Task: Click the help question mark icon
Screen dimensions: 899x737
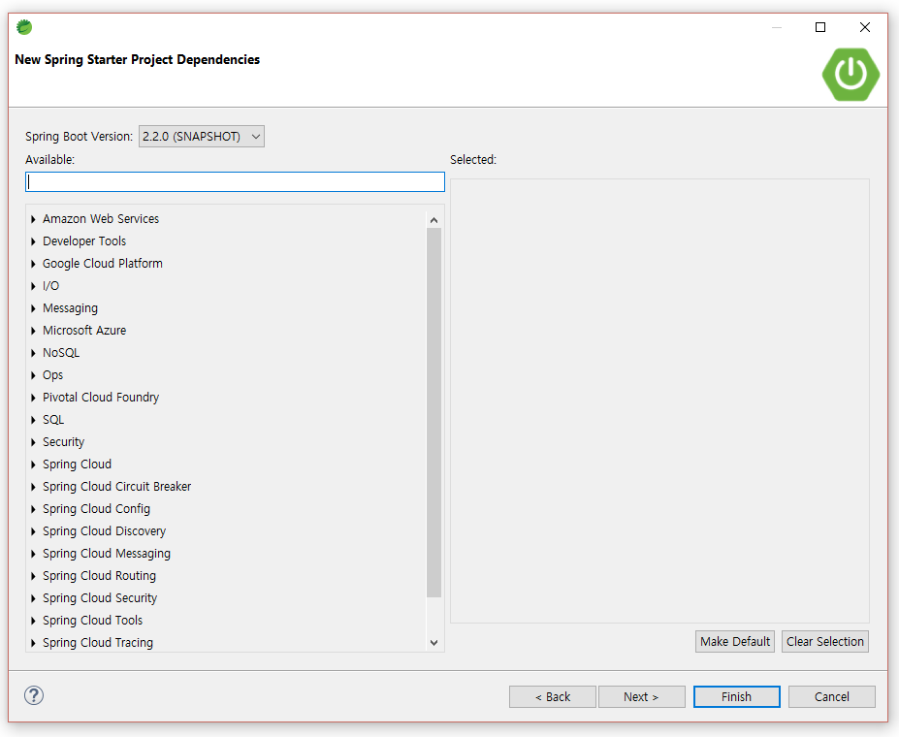Action: tap(34, 695)
